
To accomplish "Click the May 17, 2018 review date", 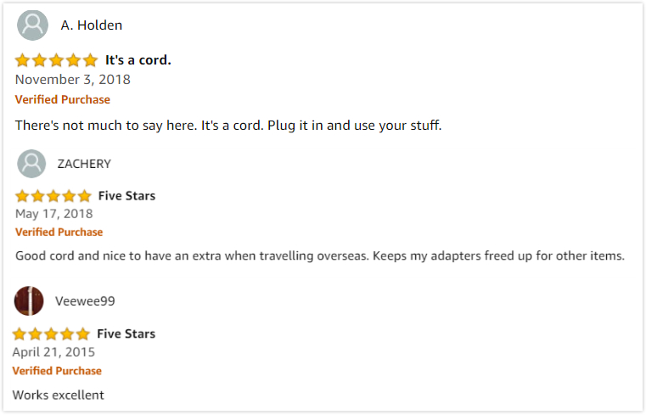I will pos(54,214).
